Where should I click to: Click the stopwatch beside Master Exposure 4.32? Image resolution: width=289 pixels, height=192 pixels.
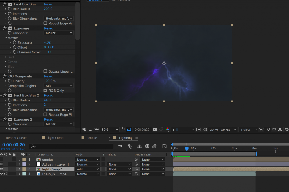[x=15, y=42]
